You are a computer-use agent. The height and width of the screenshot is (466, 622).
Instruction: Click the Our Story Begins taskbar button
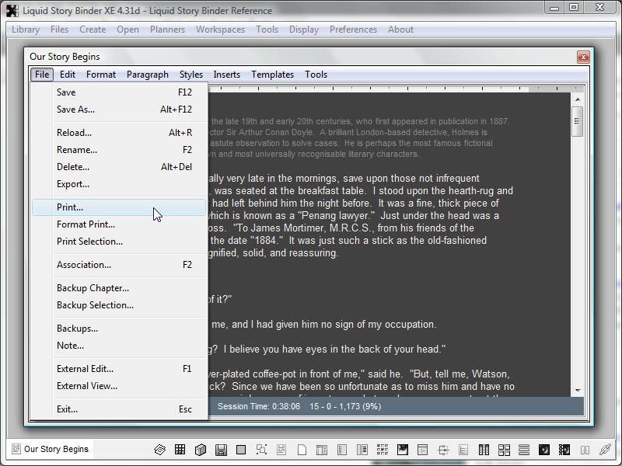tap(51, 449)
